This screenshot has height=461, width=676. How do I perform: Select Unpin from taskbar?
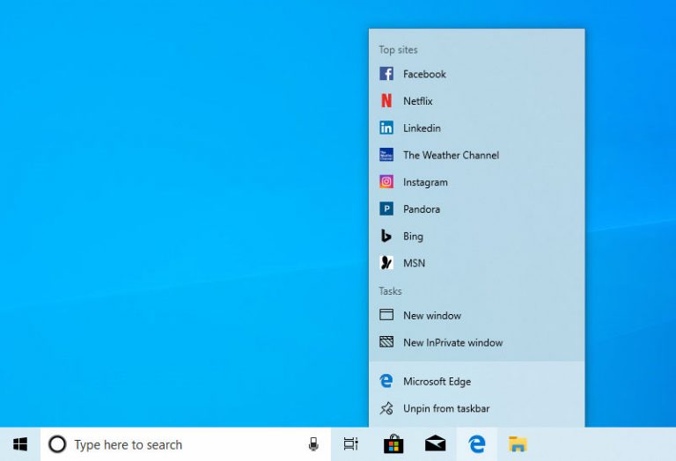(445, 409)
